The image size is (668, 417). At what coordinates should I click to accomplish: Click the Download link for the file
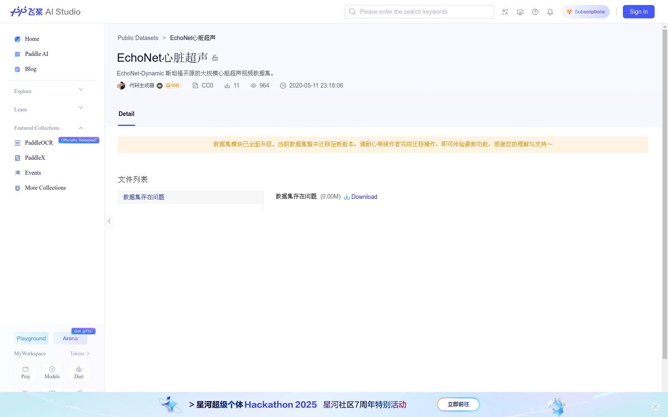(364, 197)
